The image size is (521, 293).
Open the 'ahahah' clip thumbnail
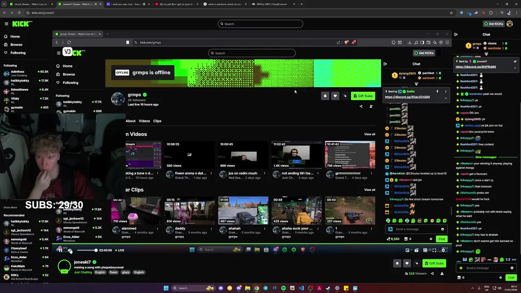[243, 210]
